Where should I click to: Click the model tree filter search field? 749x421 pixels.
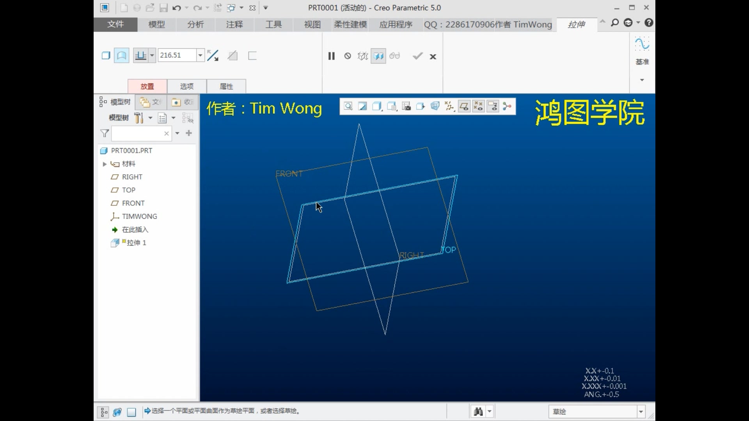click(137, 133)
